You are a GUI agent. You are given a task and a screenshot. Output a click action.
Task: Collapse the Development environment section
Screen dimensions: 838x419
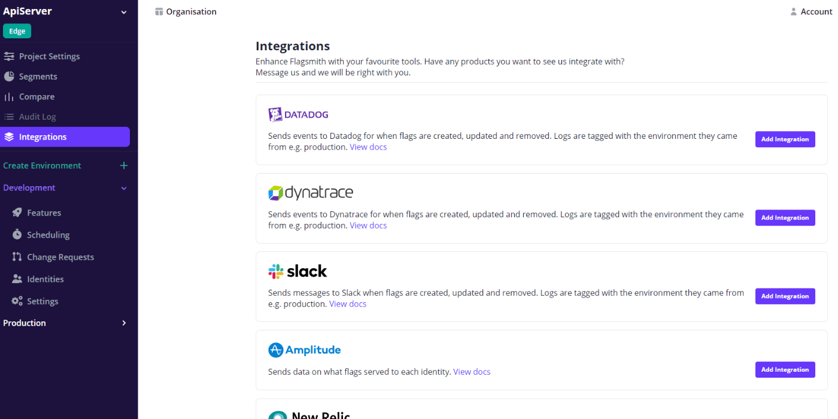[x=124, y=188]
